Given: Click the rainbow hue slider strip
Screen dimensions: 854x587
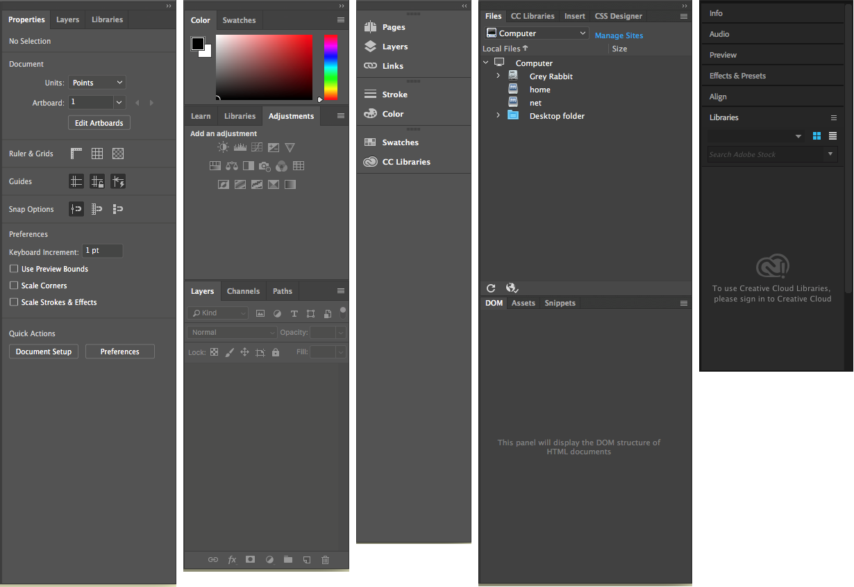Looking at the screenshot, I should pyautogui.click(x=330, y=67).
